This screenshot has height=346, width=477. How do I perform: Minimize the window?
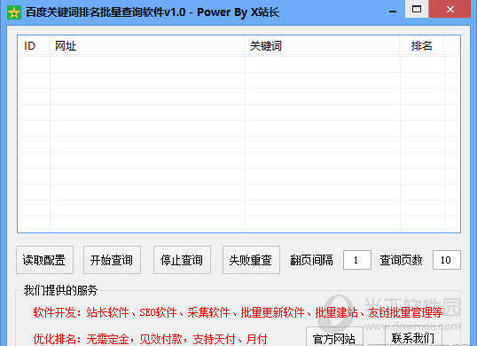point(393,11)
